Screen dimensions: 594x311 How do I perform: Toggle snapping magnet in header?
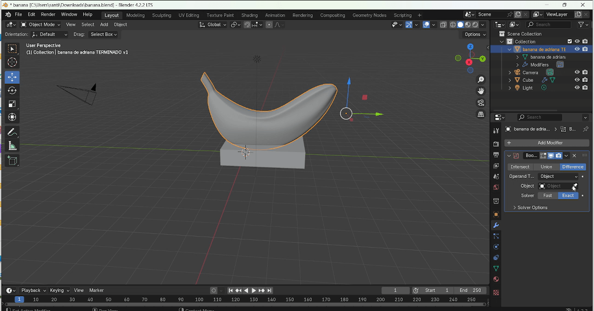tap(247, 24)
